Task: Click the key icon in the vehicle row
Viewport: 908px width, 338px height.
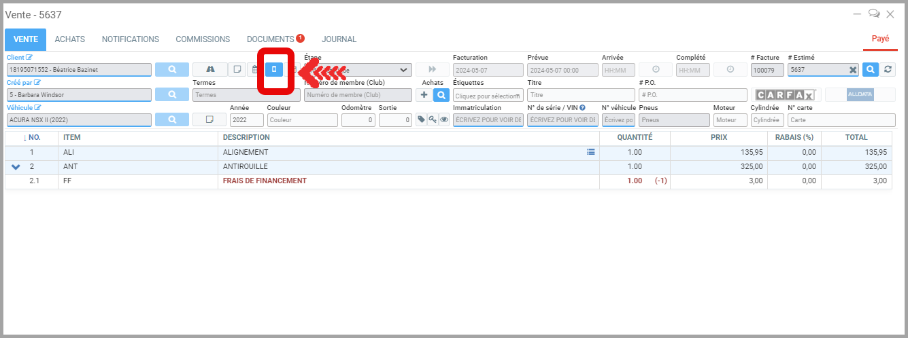Action: click(x=433, y=120)
